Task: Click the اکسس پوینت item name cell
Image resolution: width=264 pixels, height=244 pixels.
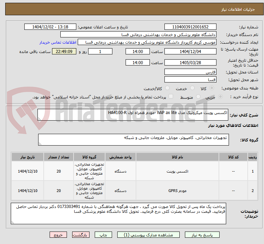Action: 177,171
